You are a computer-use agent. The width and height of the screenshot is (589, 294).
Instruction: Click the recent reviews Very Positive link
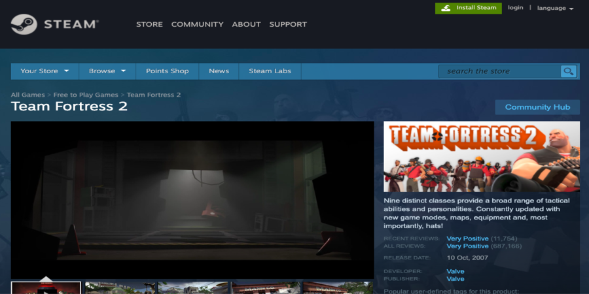(467, 238)
